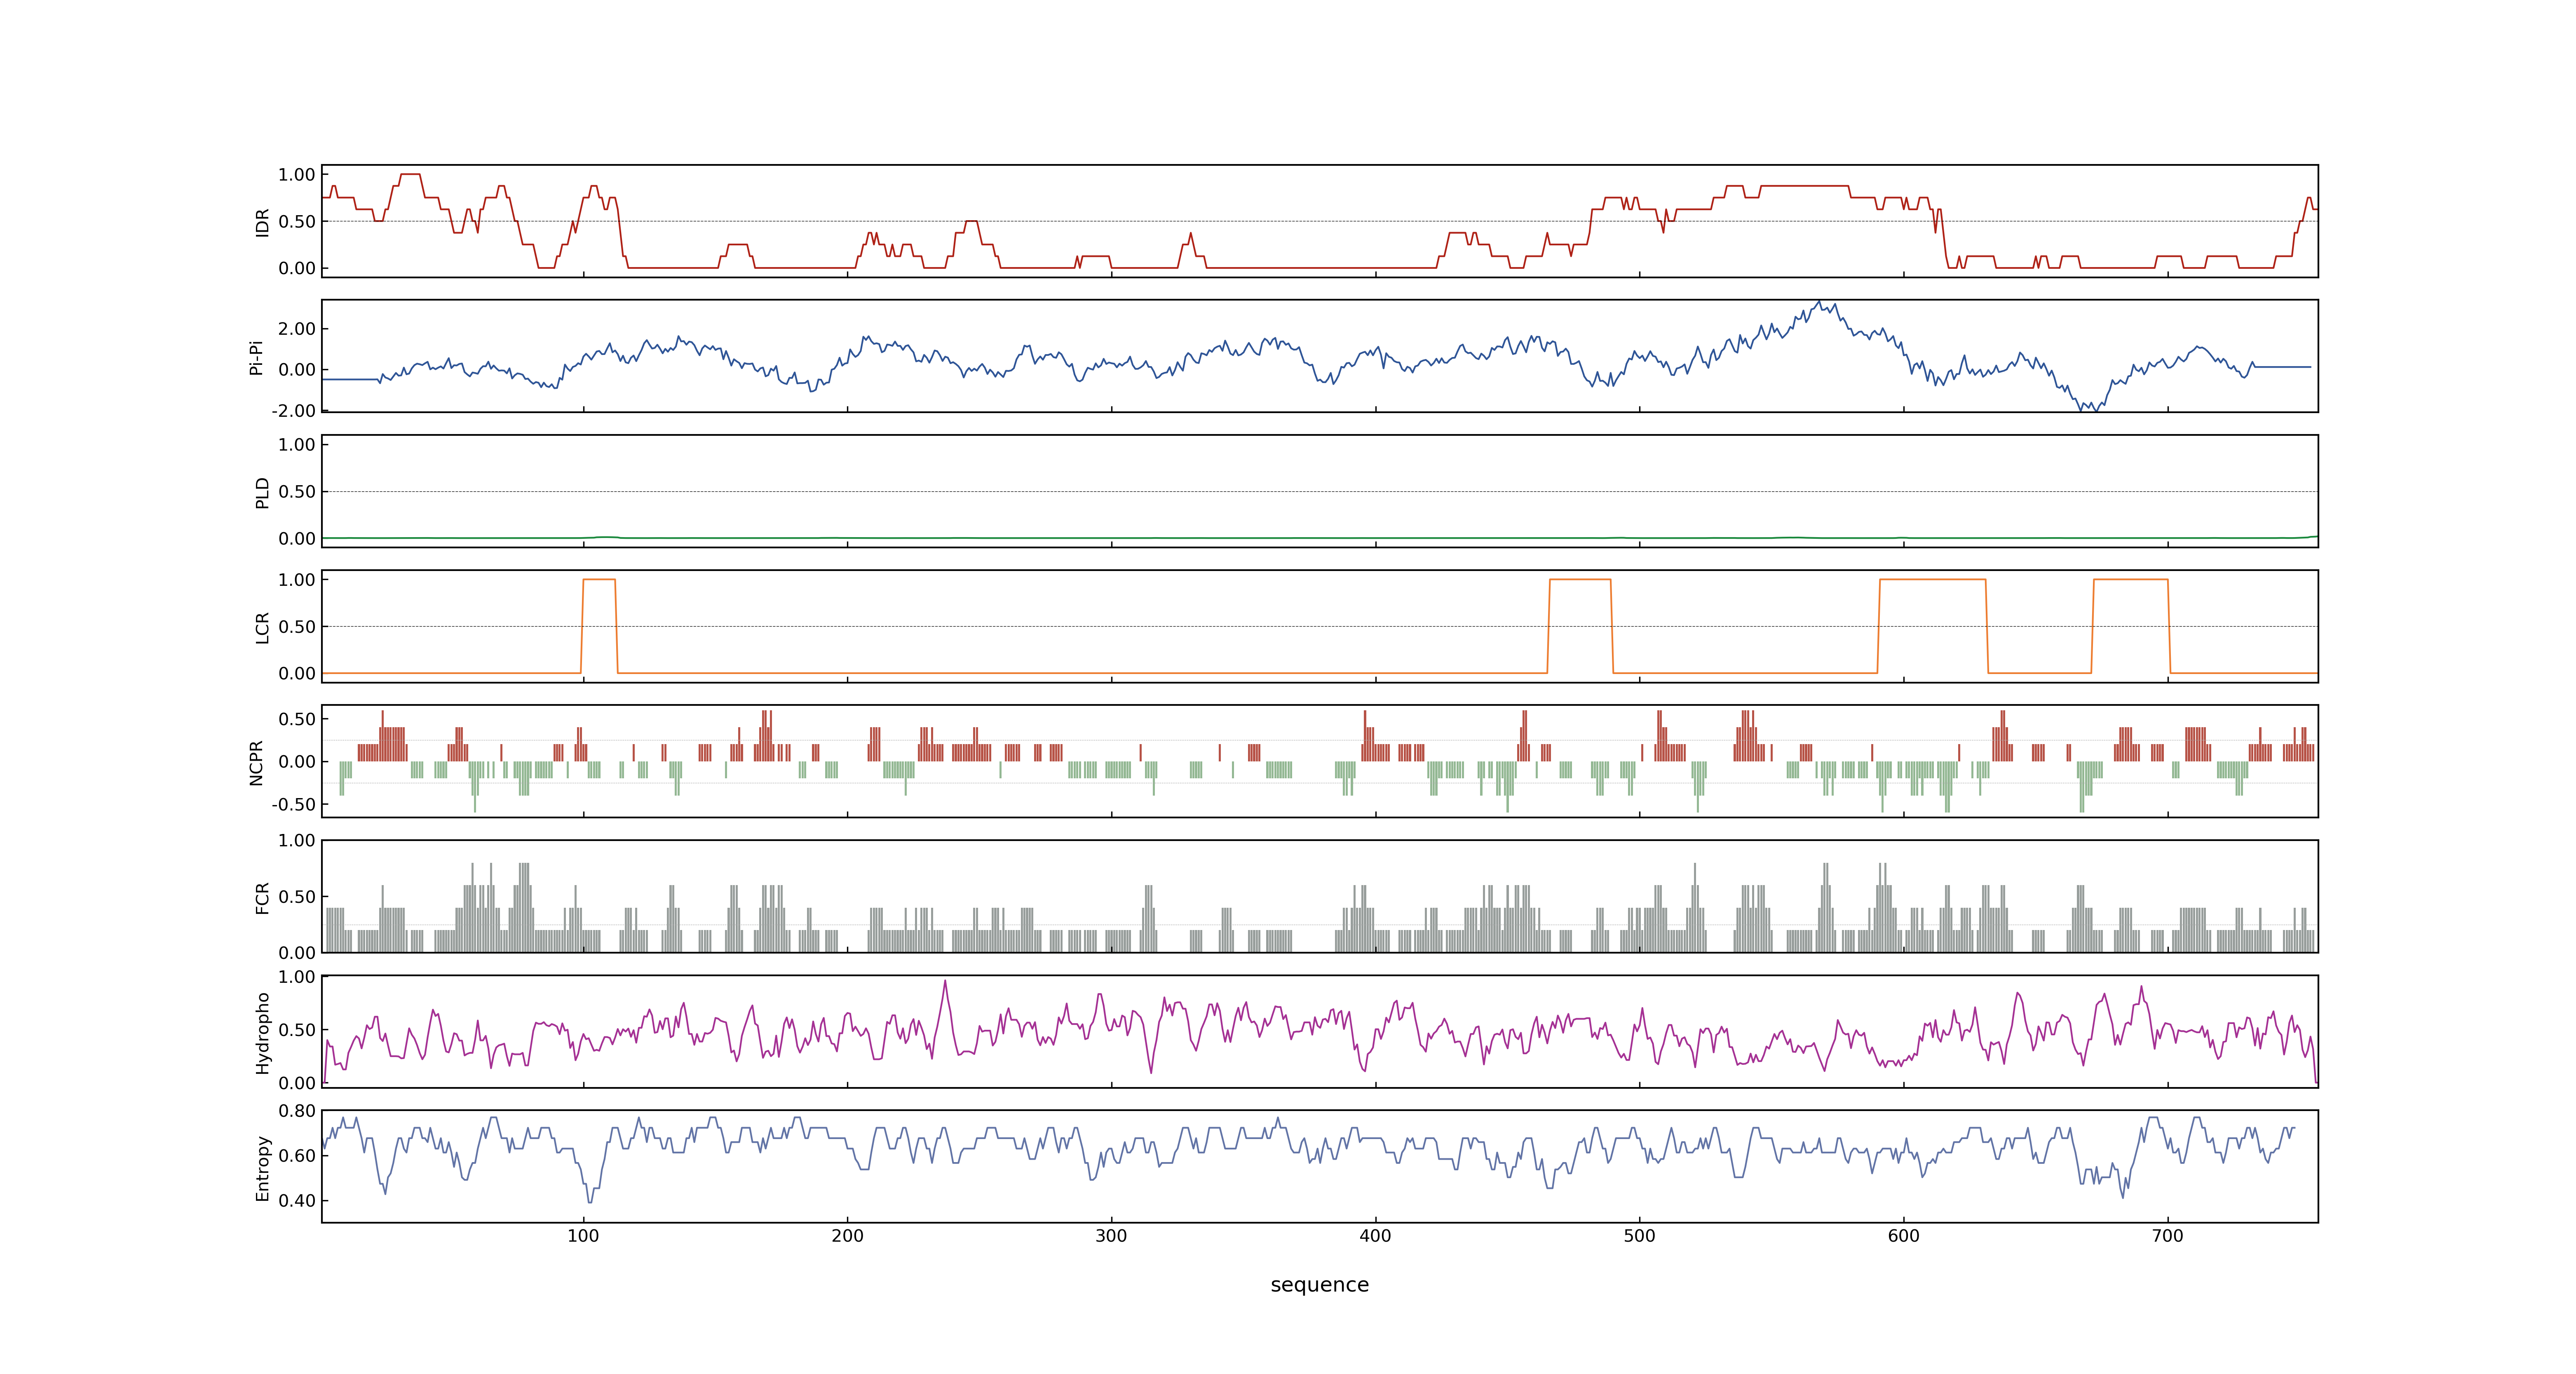Select the x-axis tick label 700
The height and width of the screenshot is (1374, 2576).
coord(2167,1236)
